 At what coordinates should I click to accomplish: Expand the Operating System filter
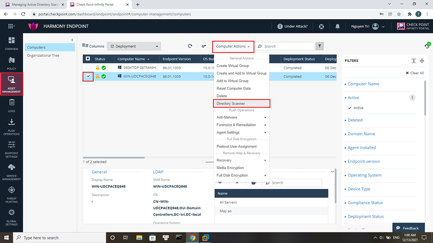pos(364,175)
